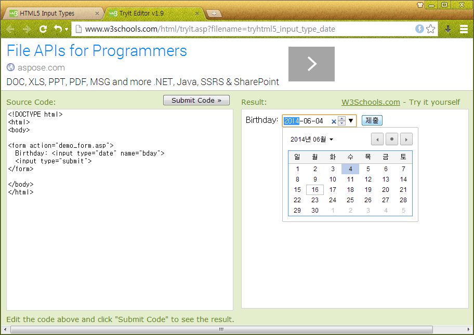Click the up stepper to increment the date

[341, 118]
